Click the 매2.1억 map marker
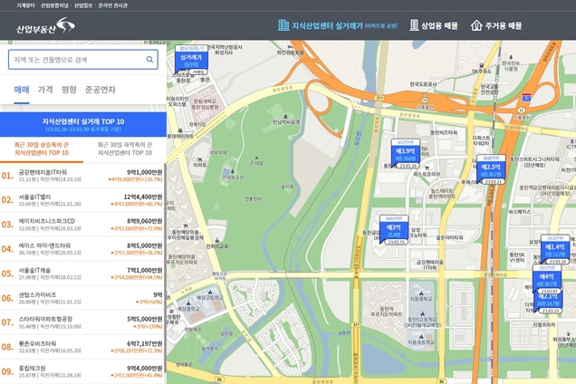 click(548, 302)
